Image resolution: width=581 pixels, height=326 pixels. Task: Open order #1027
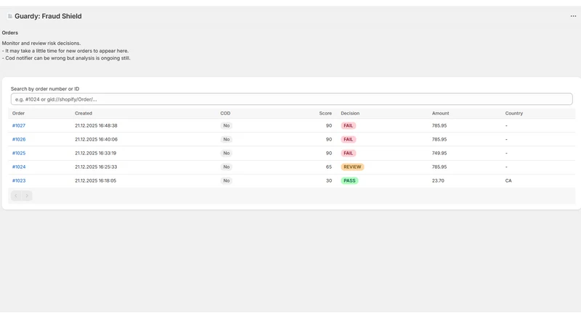(19, 125)
